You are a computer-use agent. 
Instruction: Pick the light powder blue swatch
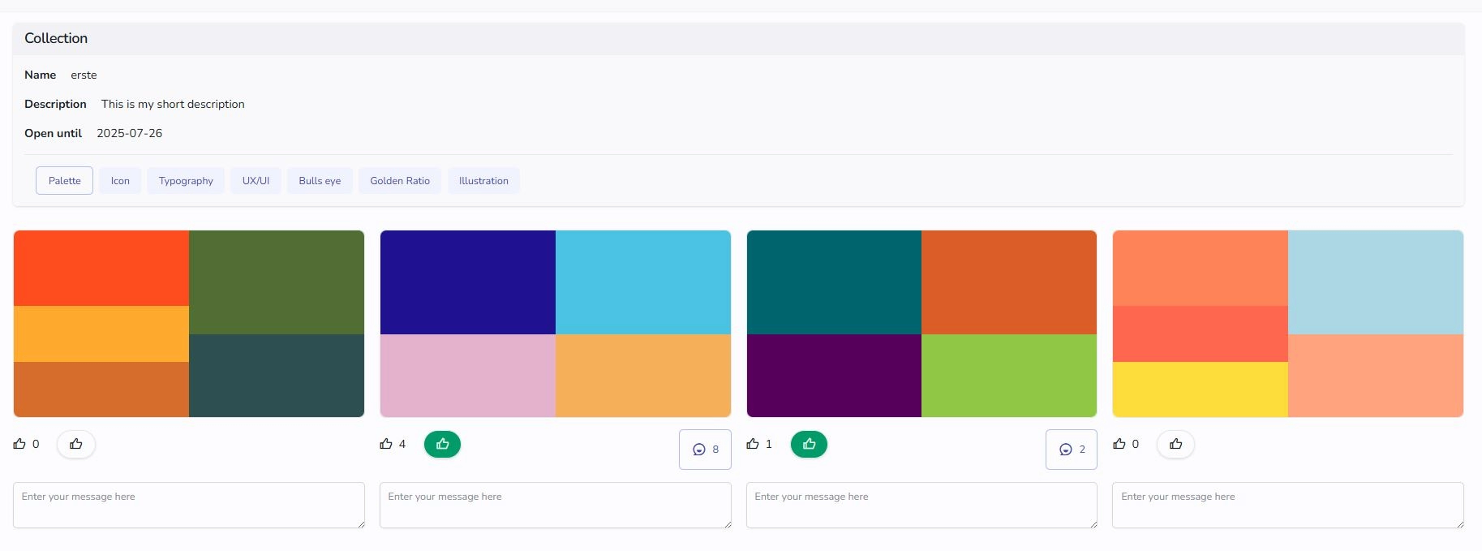1376,282
